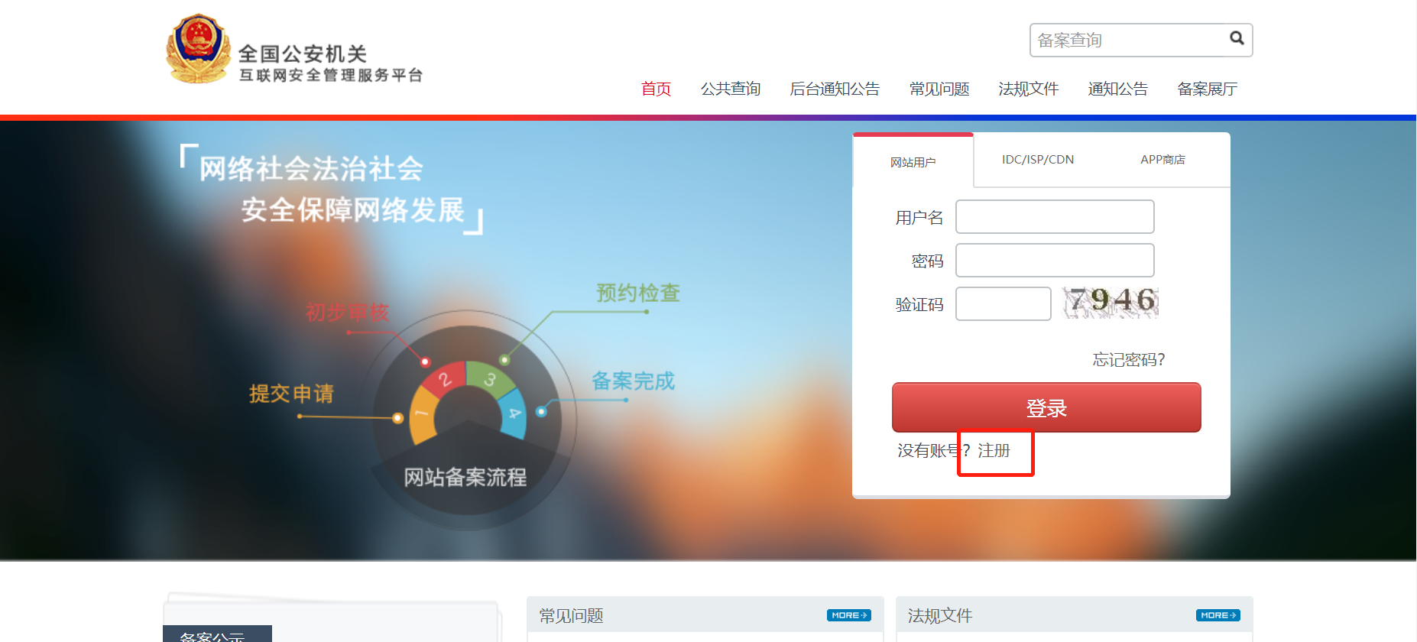Open MORE in 法规文件 panel
The image size is (1417, 642).
pyautogui.click(x=1218, y=615)
